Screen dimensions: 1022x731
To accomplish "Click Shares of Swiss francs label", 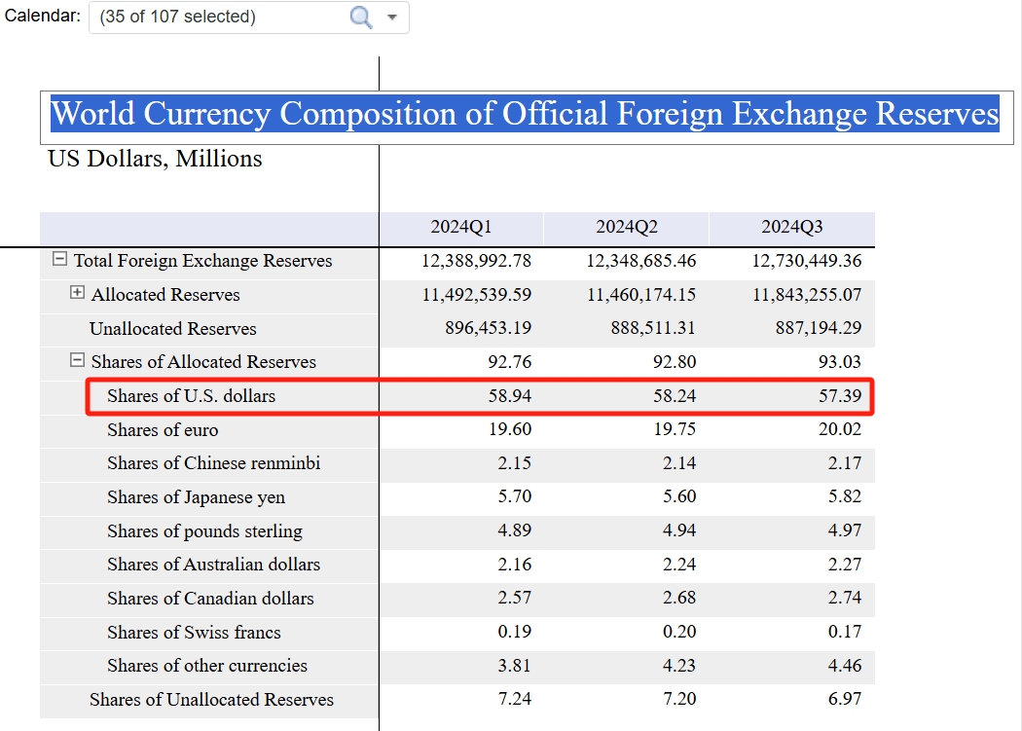I will tap(194, 633).
